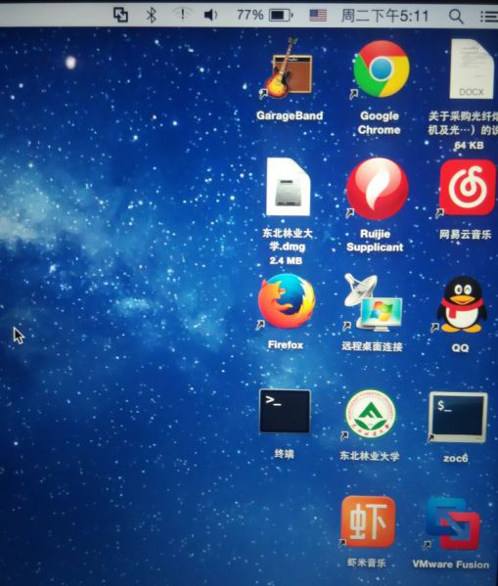The width and height of the screenshot is (498, 586).
Task: Select the 东北林业大学 logo shortcut
Action: pos(371,414)
